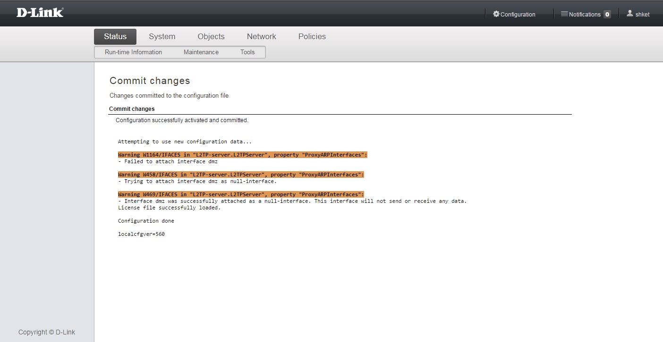Click the notifications count badge

pyautogui.click(x=607, y=15)
